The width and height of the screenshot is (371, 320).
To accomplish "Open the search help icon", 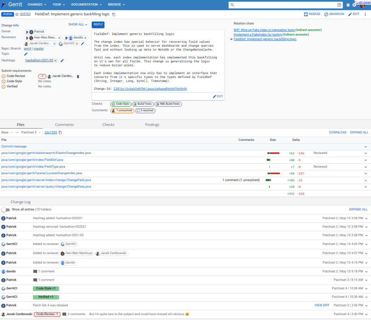I will point(339,5).
